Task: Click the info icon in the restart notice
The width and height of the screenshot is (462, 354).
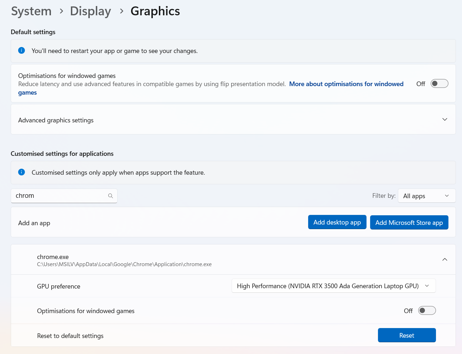Action: click(x=22, y=51)
